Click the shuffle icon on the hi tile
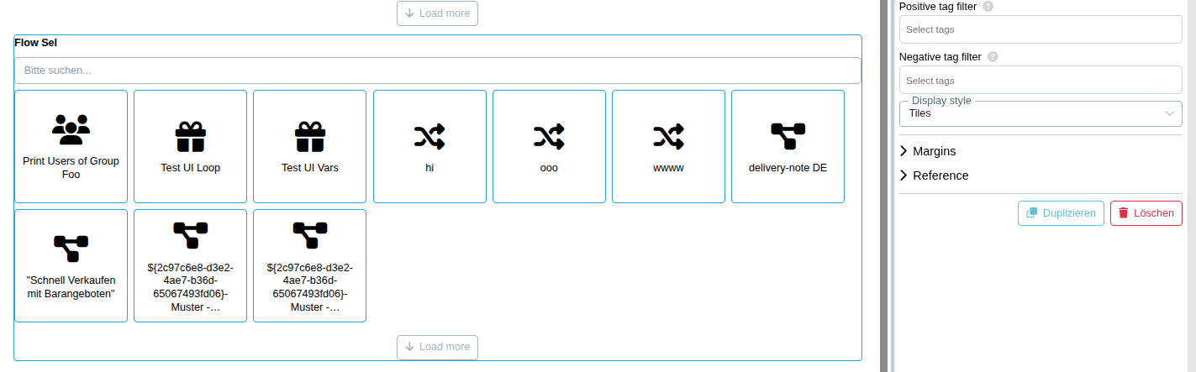1196x372 pixels. pos(429,136)
